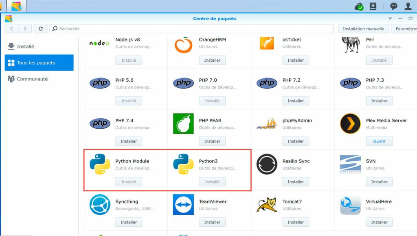417x236 pixels.
Task: Open the phpMyAdmin package title
Action: [297, 121]
